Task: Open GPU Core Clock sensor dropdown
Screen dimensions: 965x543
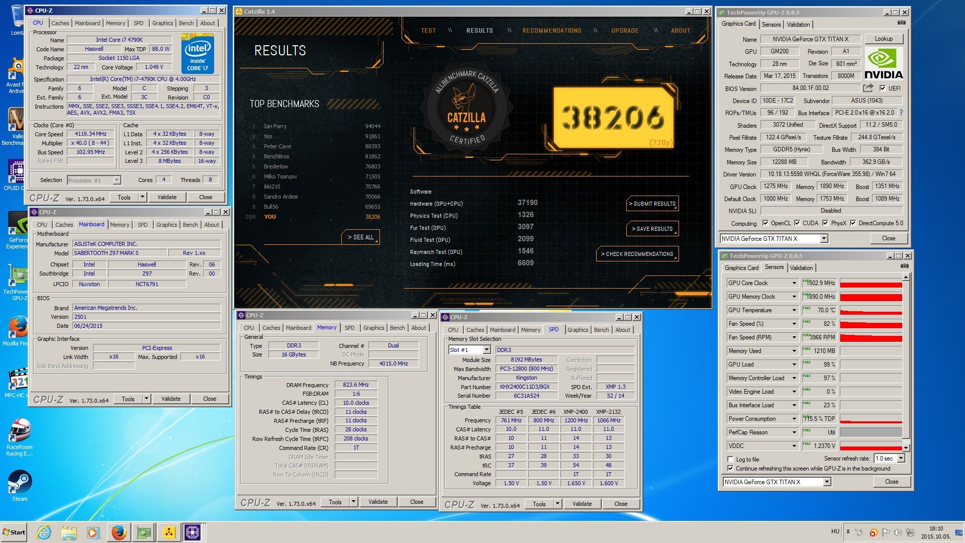Action: 794,283
